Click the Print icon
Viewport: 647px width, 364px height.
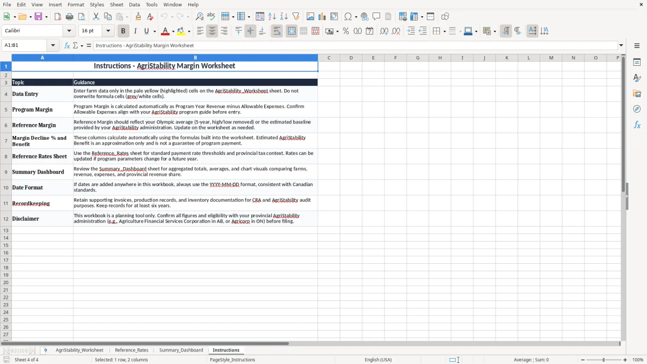[70, 17]
